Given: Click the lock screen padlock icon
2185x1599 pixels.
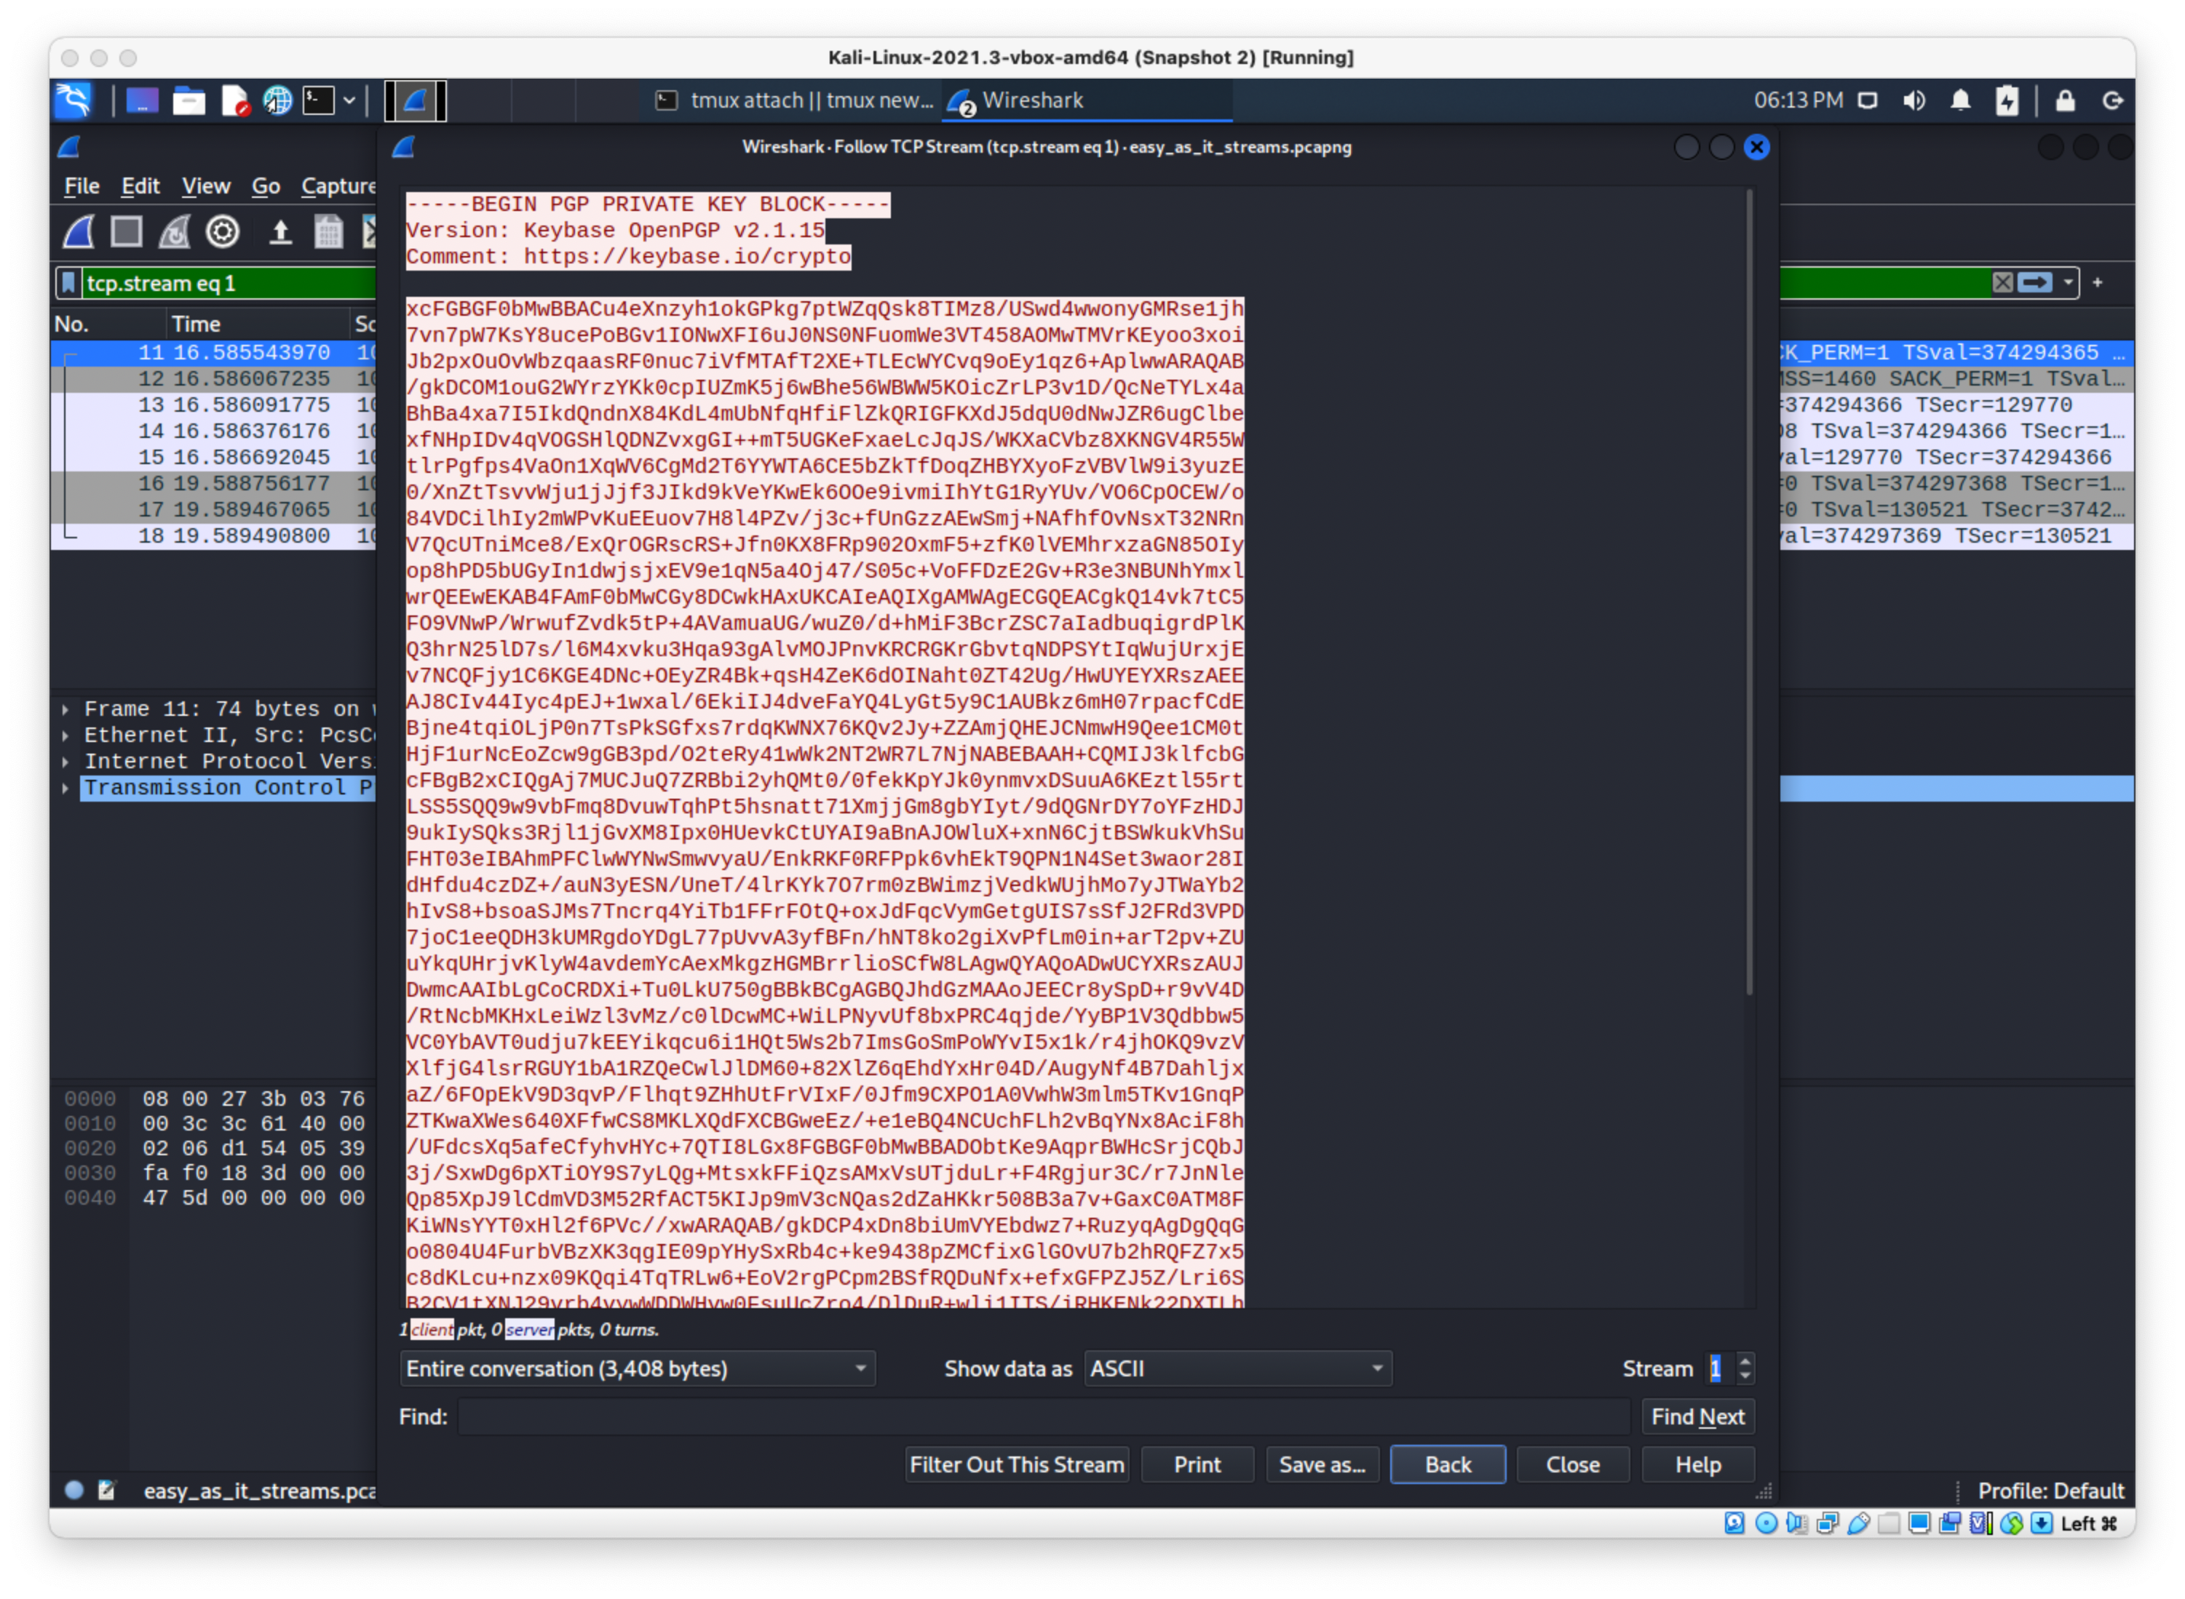Looking at the screenshot, I should [2066, 100].
